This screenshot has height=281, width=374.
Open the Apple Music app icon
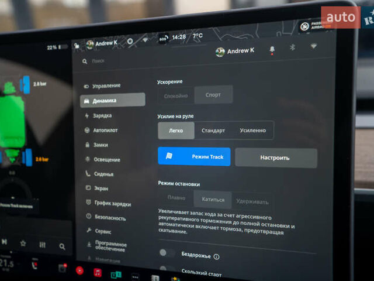98,272
